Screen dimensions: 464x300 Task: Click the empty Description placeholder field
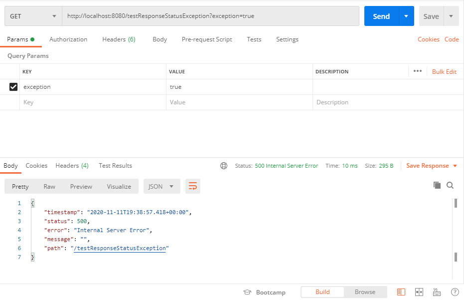(x=388, y=102)
